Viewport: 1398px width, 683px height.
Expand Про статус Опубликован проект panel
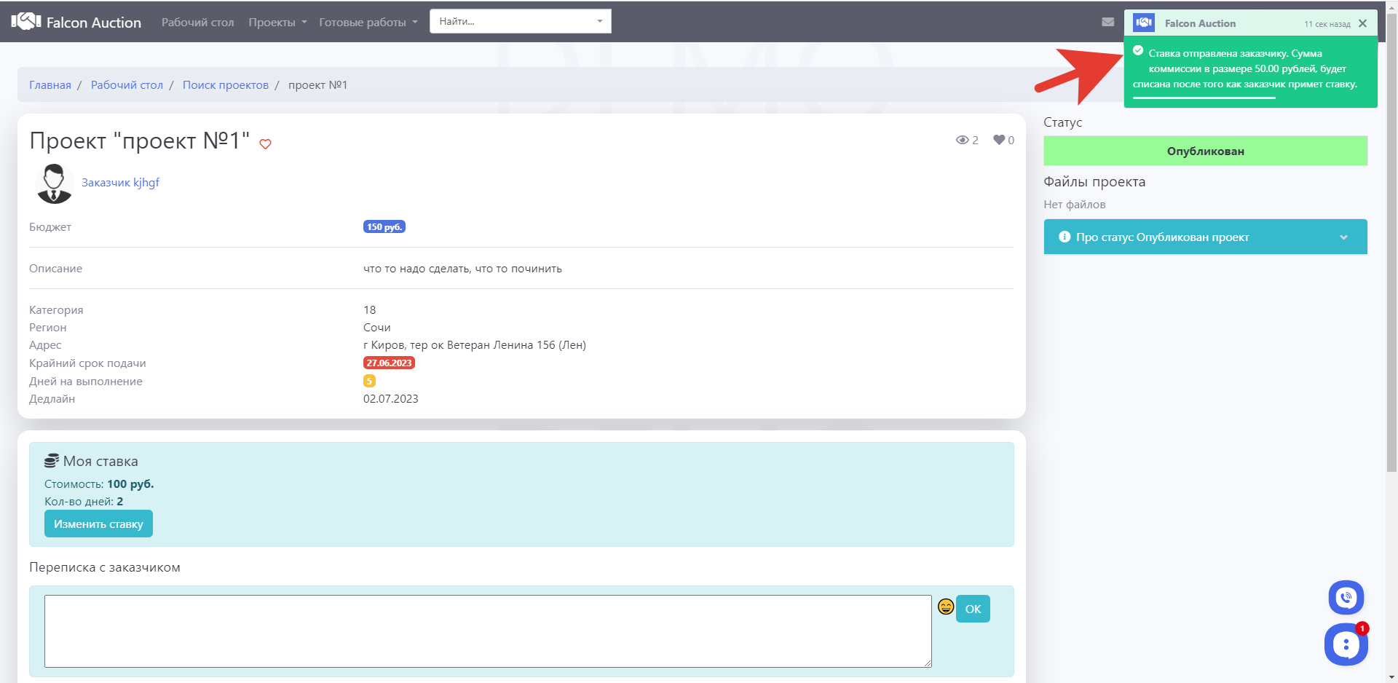pos(1205,237)
